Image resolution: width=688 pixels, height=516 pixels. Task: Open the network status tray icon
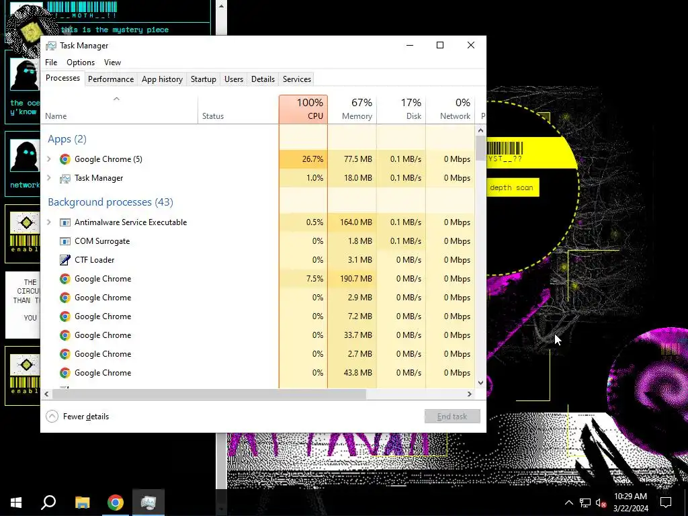pos(585,503)
